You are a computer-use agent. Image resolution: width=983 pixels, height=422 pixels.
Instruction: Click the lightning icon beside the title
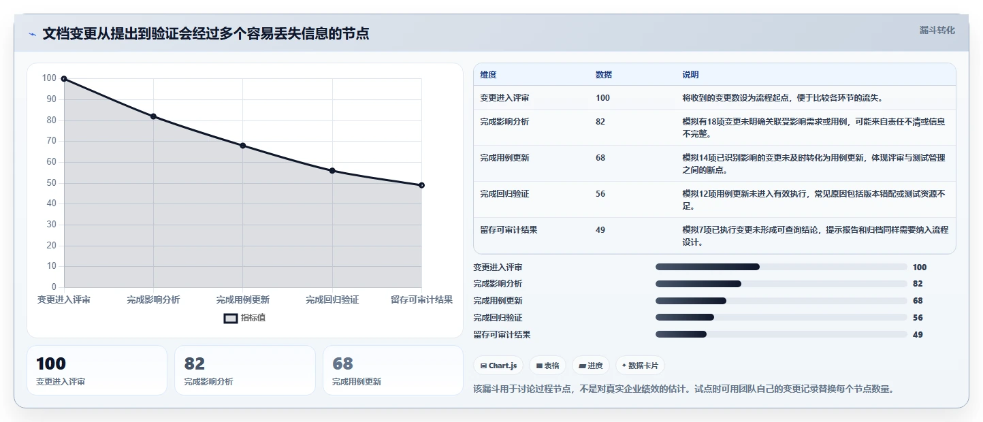[x=32, y=34]
